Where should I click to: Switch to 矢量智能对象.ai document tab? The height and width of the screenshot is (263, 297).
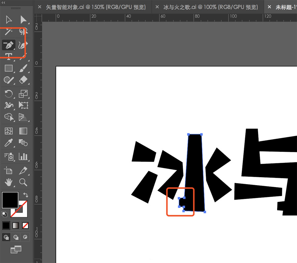[x=96, y=7]
